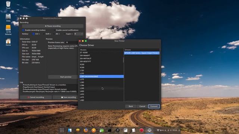Viewport: 239px width, 134px height.
Task: Click Back in New Printer dialog
Action: click(131, 106)
